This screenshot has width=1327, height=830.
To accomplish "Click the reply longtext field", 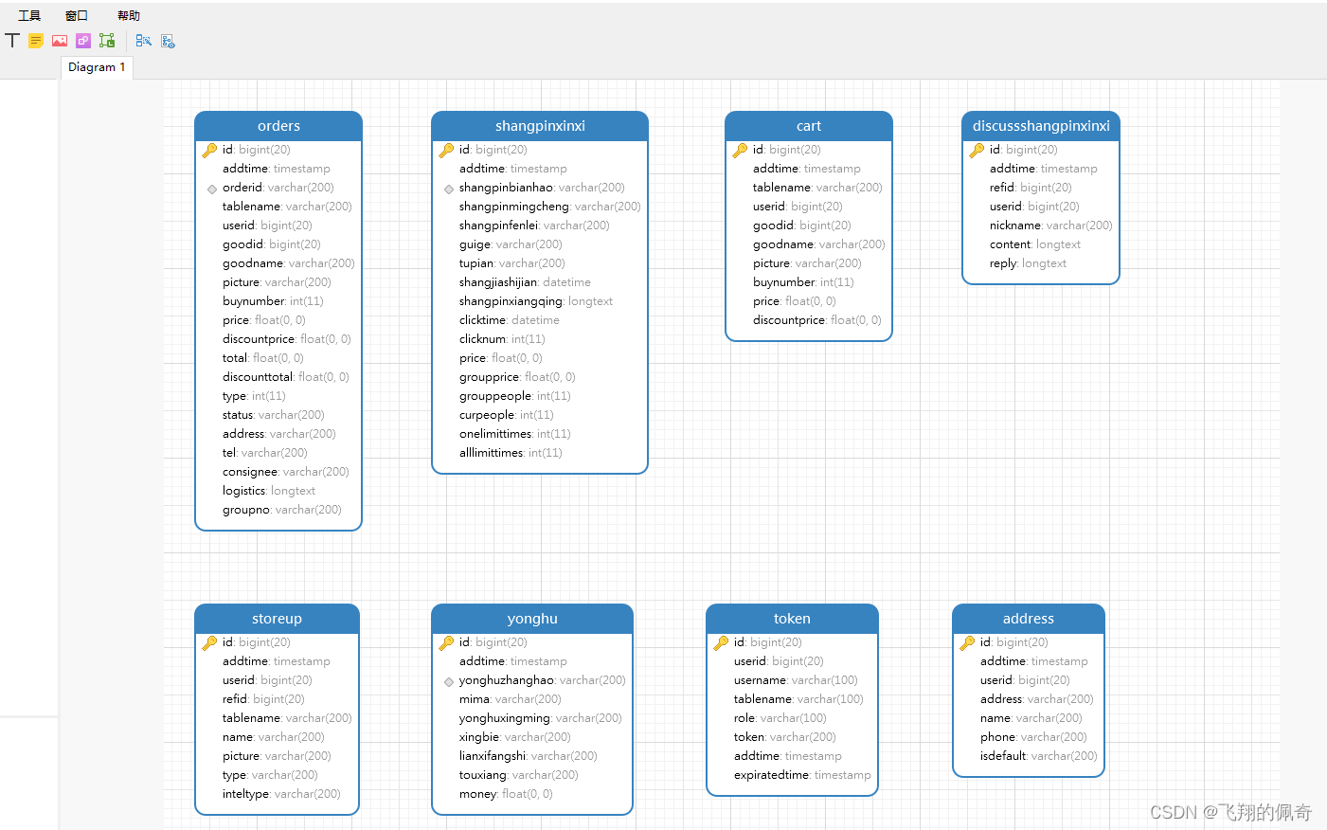I will [x=1028, y=263].
